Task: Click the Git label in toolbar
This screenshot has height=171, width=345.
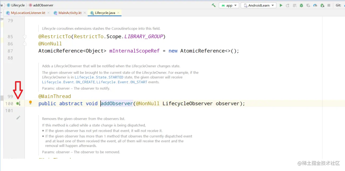Action: coord(338,5)
